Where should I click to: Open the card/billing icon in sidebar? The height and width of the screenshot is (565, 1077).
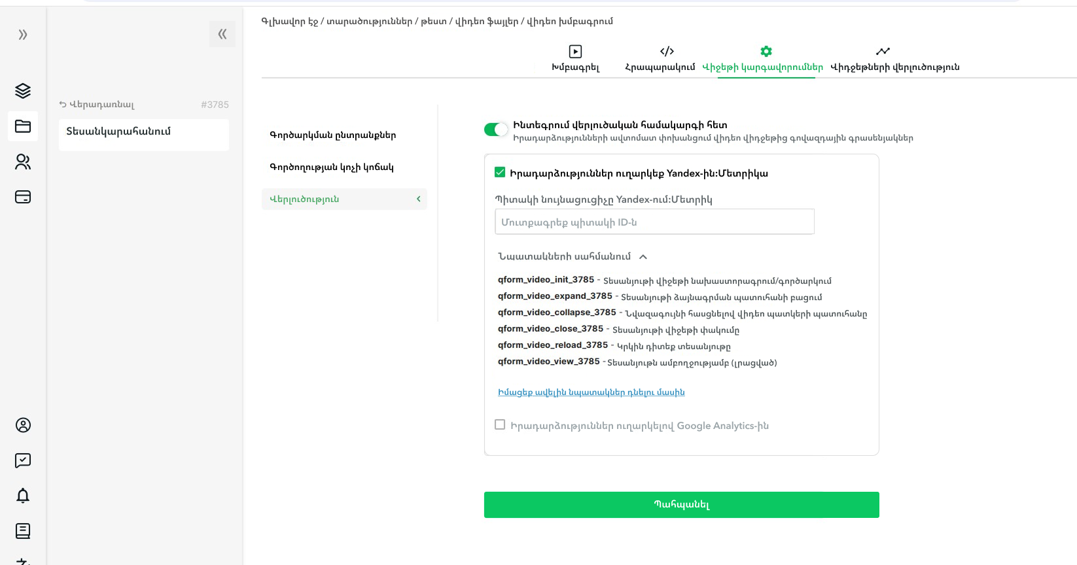click(23, 197)
